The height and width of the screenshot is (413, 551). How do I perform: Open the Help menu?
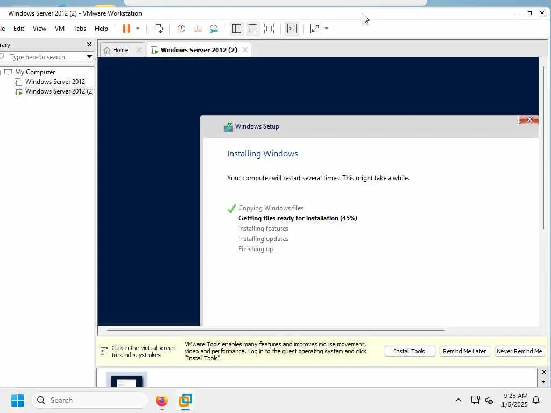coord(101,29)
